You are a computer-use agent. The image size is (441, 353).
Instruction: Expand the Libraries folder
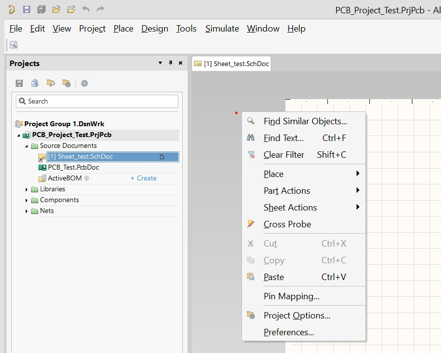tap(27, 189)
